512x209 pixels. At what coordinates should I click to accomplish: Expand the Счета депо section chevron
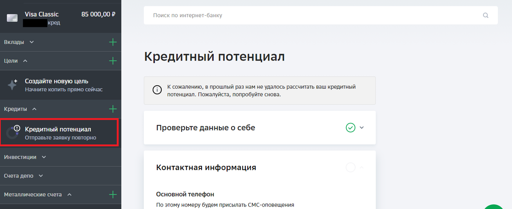[41, 176]
